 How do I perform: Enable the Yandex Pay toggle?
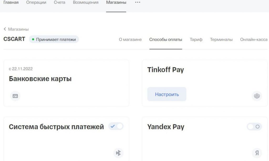254,127
